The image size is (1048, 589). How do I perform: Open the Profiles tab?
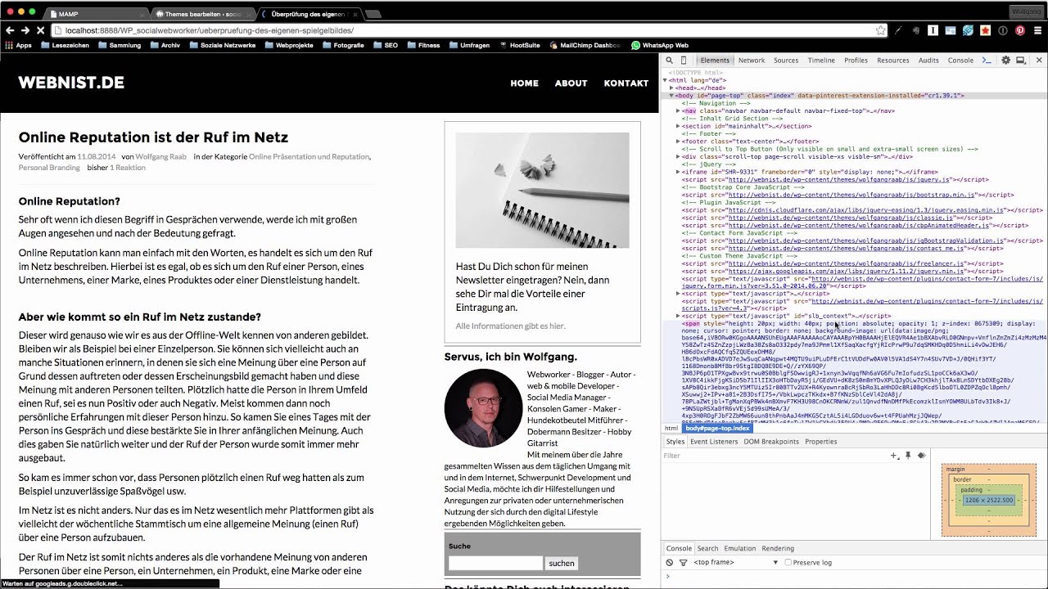coord(856,61)
